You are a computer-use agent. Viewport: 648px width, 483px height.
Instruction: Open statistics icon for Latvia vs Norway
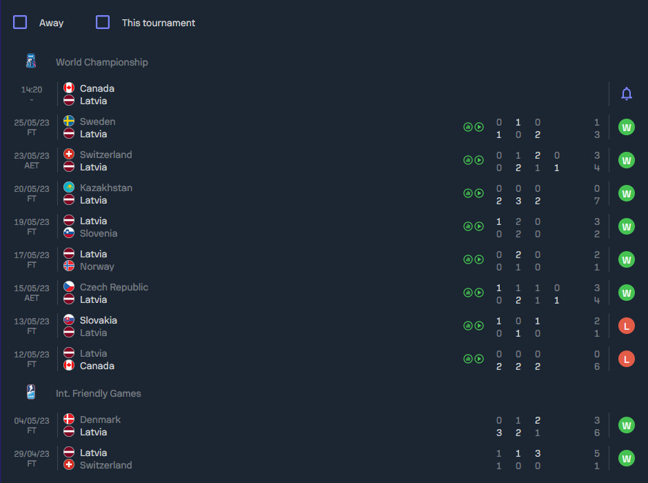[468, 259]
